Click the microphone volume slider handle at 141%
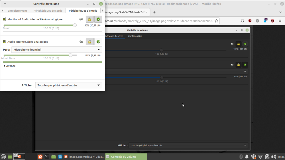285x160 pixels. point(70,55)
